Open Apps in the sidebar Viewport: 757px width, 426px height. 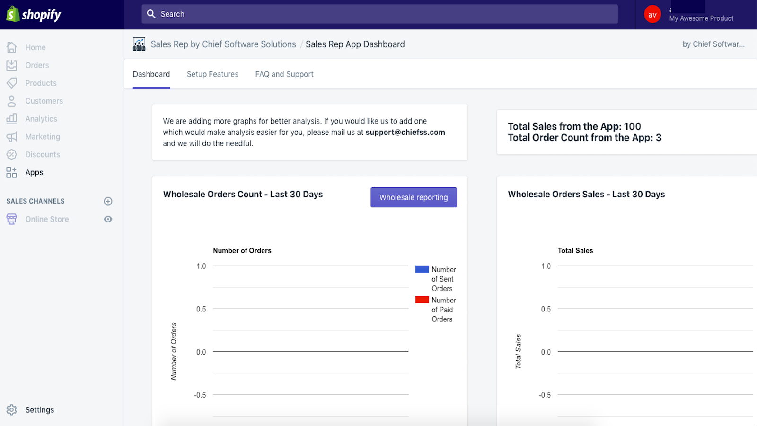[34, 172]
